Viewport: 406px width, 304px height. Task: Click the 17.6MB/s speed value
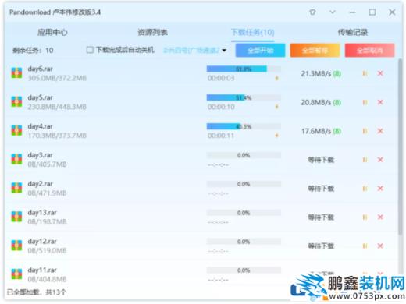316,131
